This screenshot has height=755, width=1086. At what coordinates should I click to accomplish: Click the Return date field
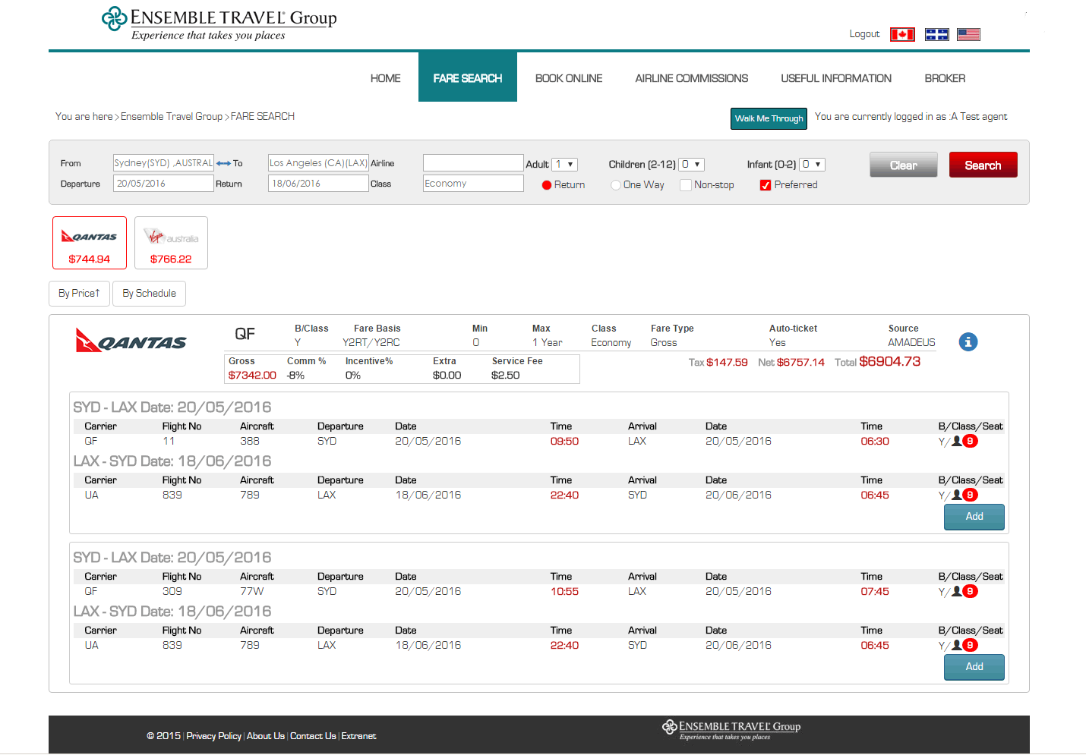[x=318, y=184]
